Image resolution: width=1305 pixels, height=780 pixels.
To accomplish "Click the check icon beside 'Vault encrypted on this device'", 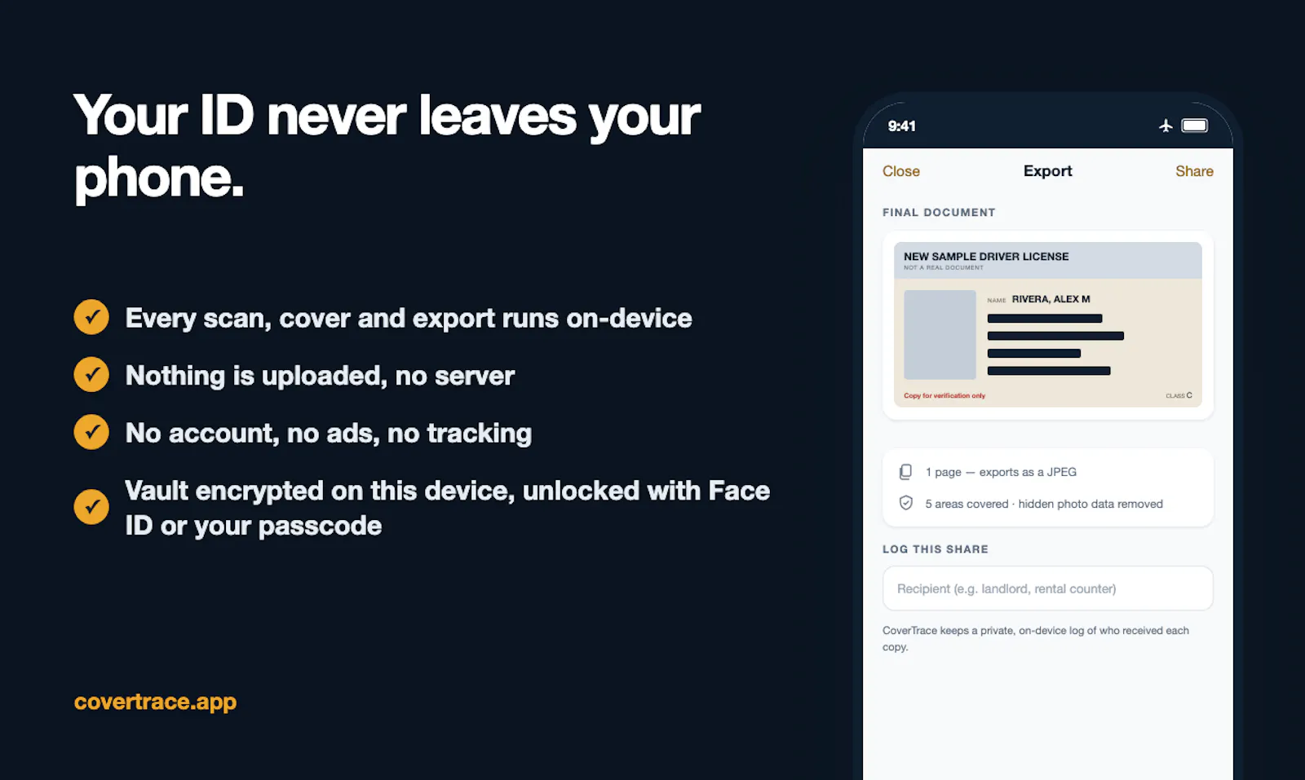I will tap(91, 507).
